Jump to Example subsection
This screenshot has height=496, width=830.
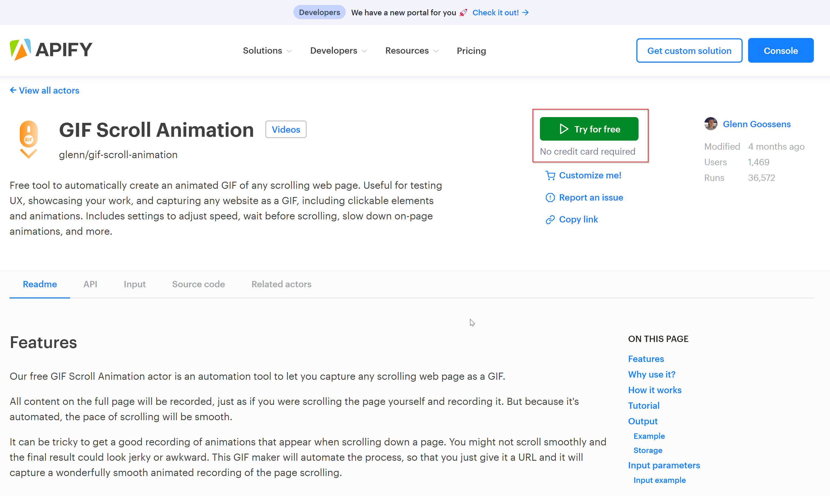point(649,436)
